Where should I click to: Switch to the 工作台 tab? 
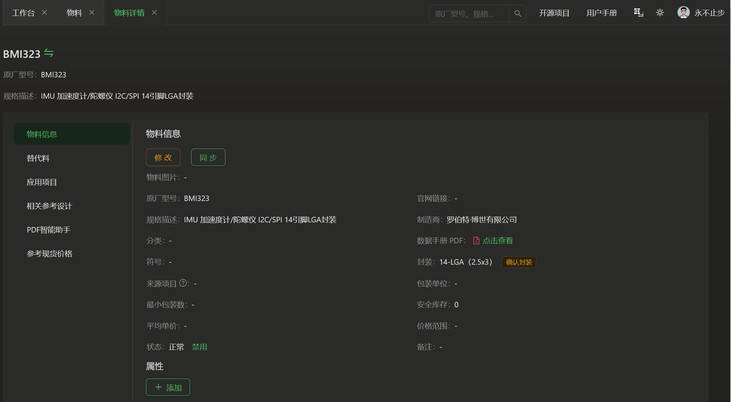click(x=23, y=12)
